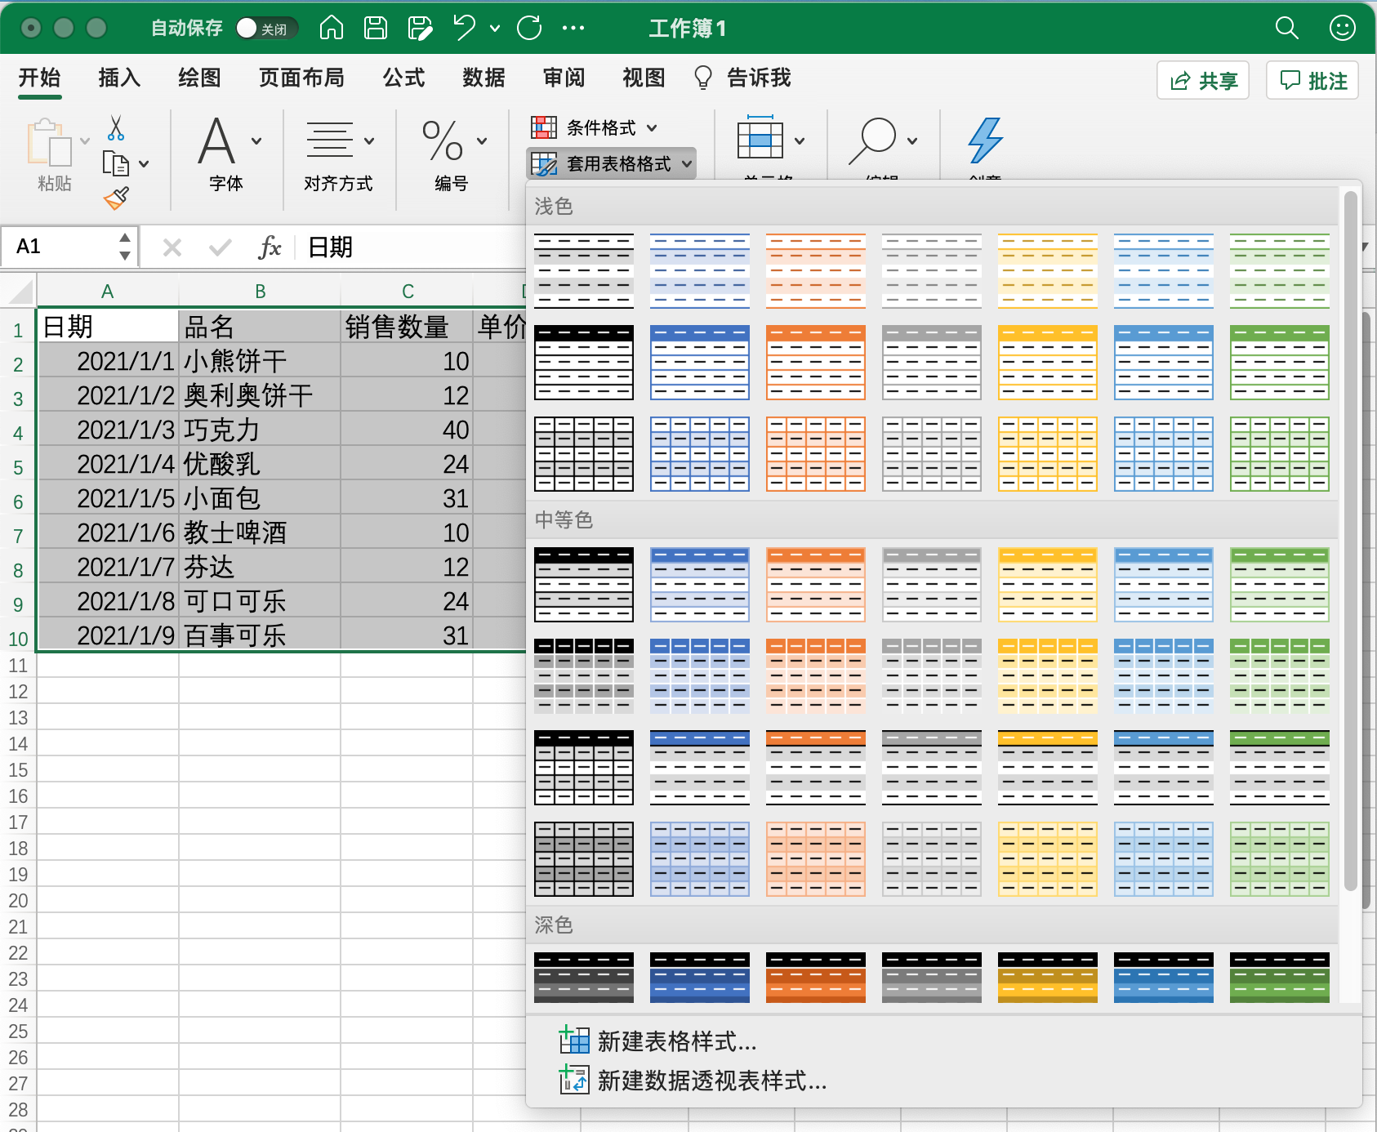Apply the yellow grid style in last medium row

(1048, 859)
